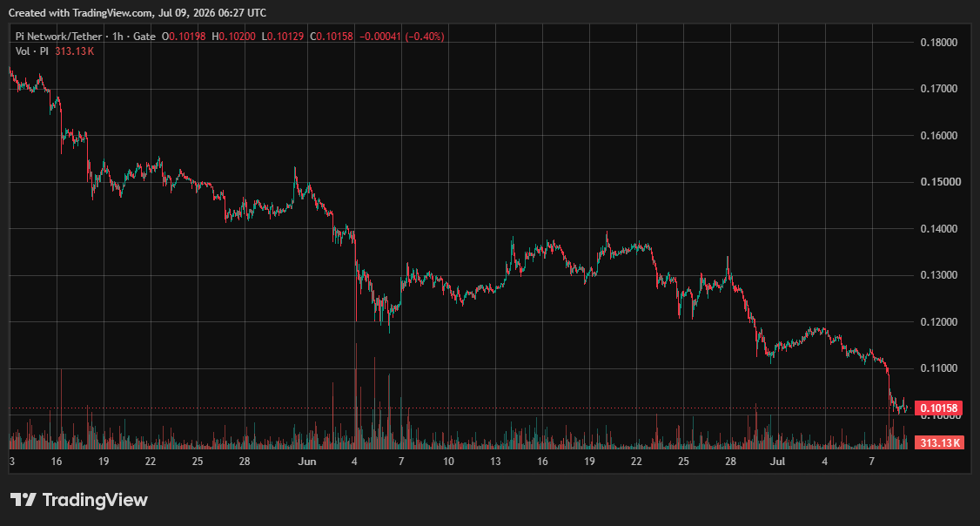980x526 pixels.
Task: Click the Created with TradingView.com caption
Action: [137, 12]
